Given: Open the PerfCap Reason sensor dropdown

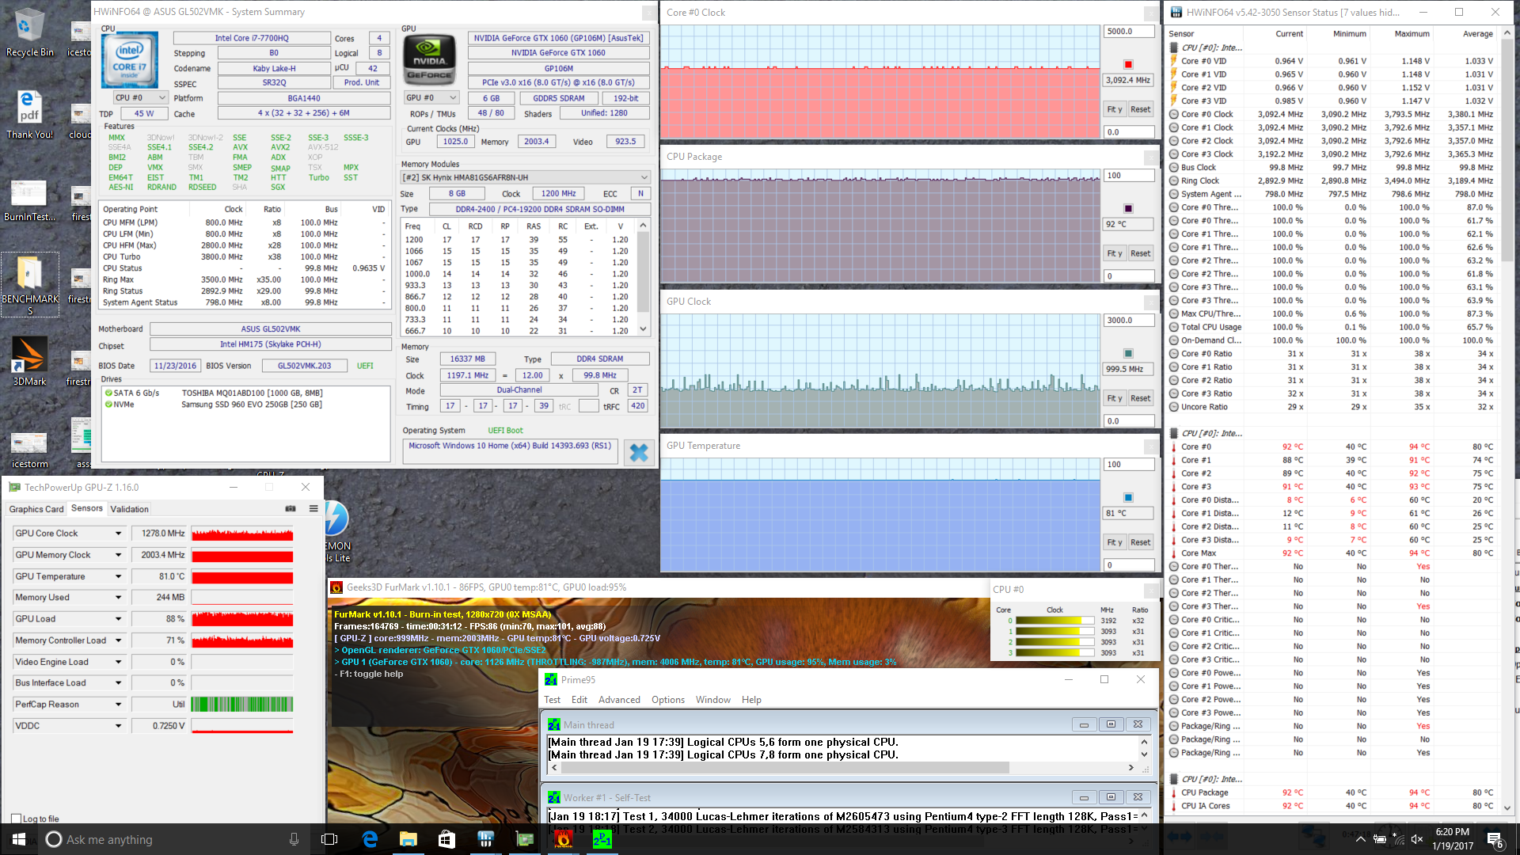Looking at the screenshot, I should tap(119, 705).
